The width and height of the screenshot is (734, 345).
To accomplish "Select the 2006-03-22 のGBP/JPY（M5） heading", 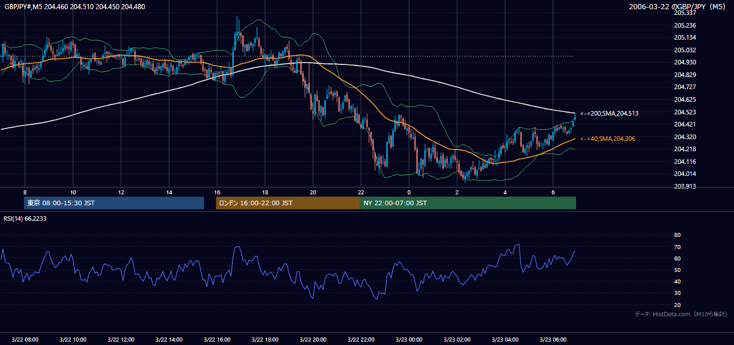I will coord(678,7).
